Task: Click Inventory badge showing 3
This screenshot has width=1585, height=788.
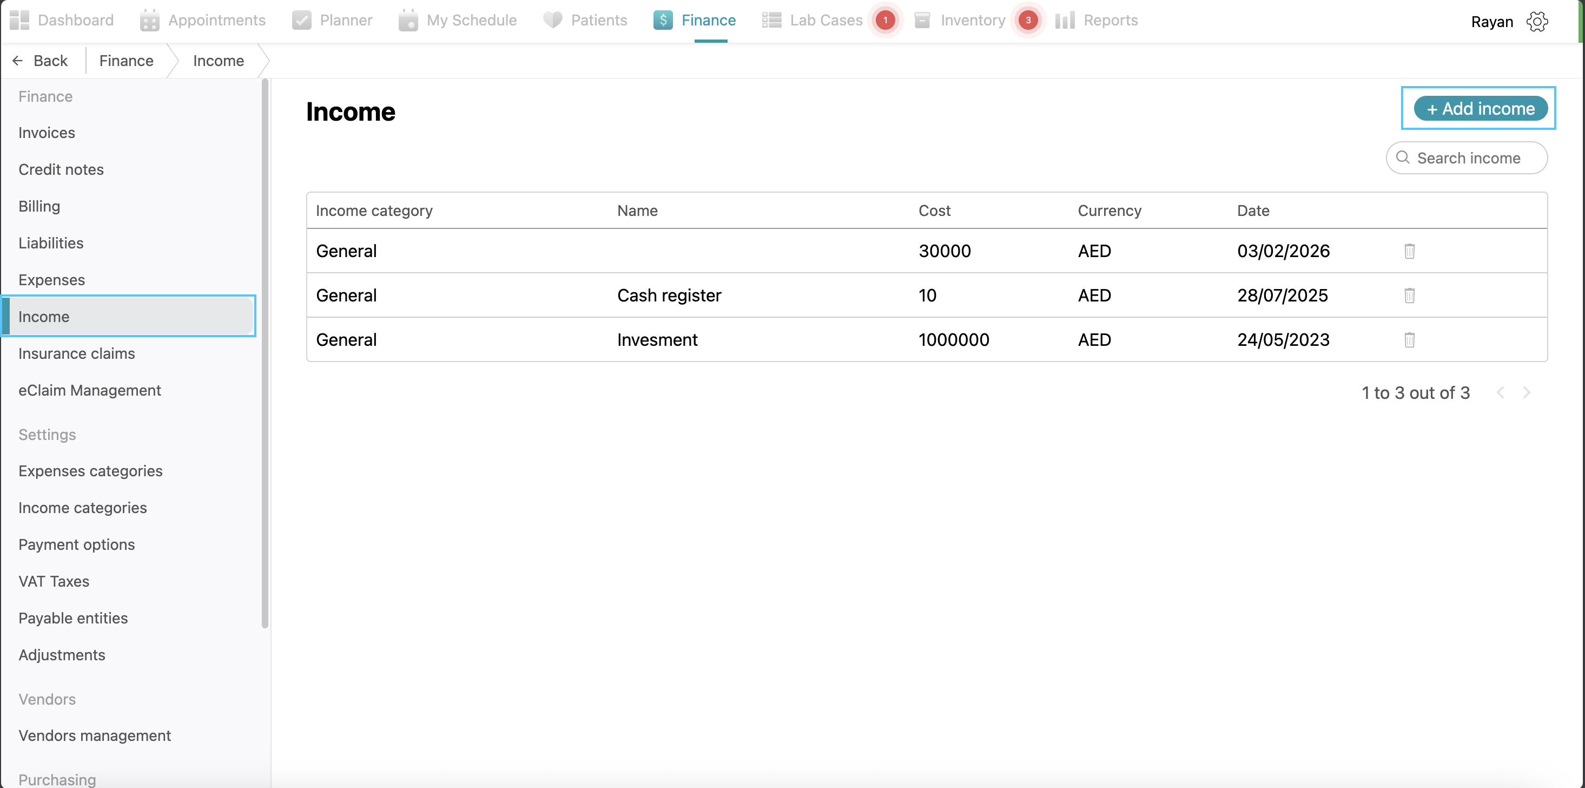Action: [1027, 21]
